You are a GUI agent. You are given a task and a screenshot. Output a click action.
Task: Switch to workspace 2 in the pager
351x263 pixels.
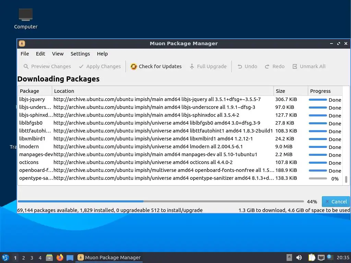point(24,258)
